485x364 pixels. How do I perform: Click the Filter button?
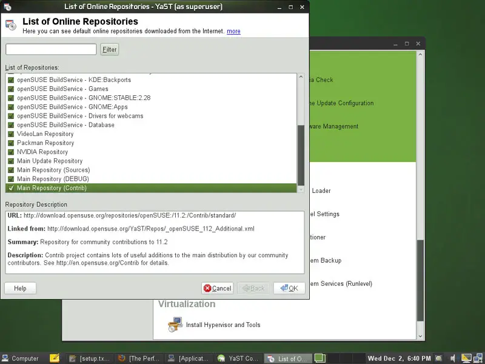110,49
